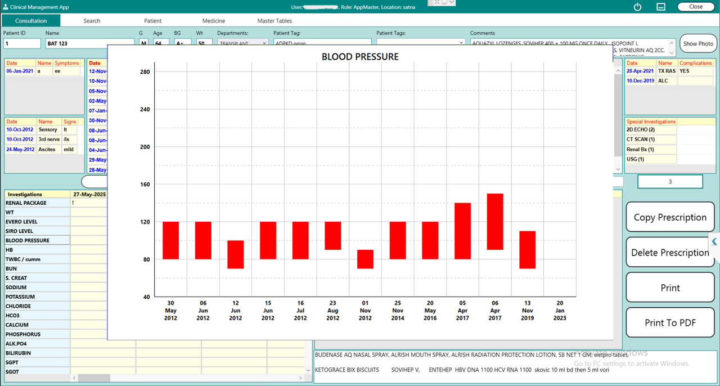The image size is (720, 386).
Task: Select the SGPT row
Action: click(x=37, y=362)
